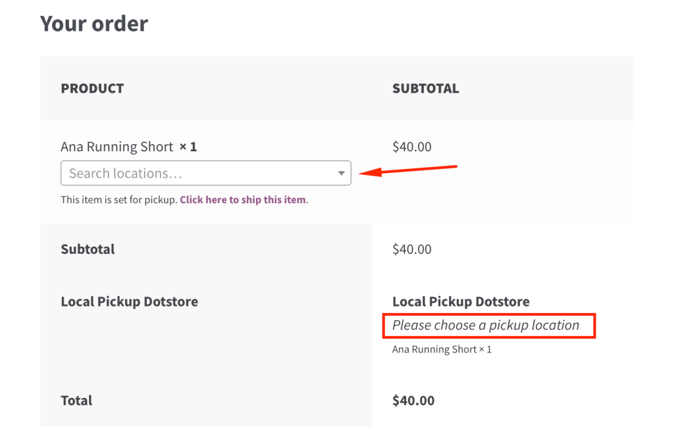Screen dimensions: 674x444
Task: Click the small 'Ana Running Short × 1' under pickup
Action: point(442,349)
